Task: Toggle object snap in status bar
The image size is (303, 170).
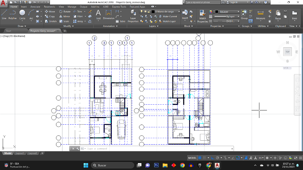Action: pos(238,158)
